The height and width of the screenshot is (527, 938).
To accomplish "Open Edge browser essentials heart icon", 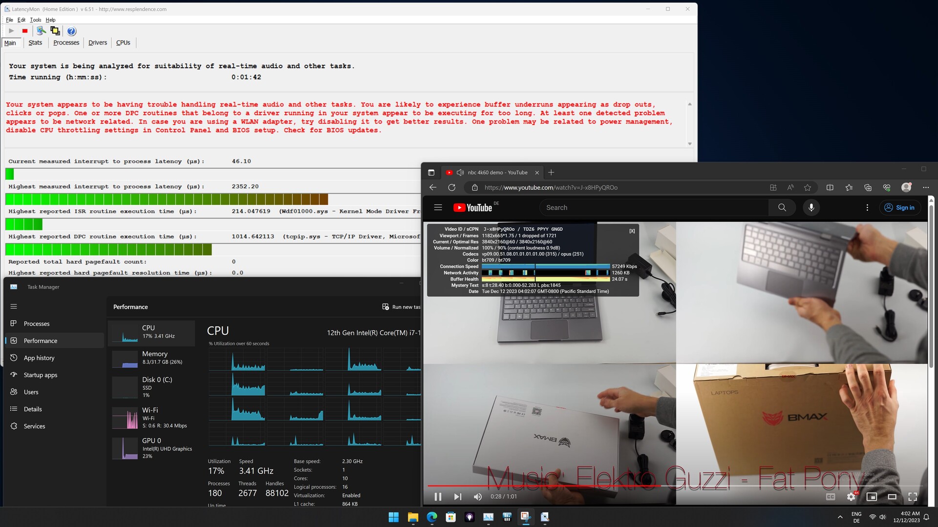I will (887, 187).
